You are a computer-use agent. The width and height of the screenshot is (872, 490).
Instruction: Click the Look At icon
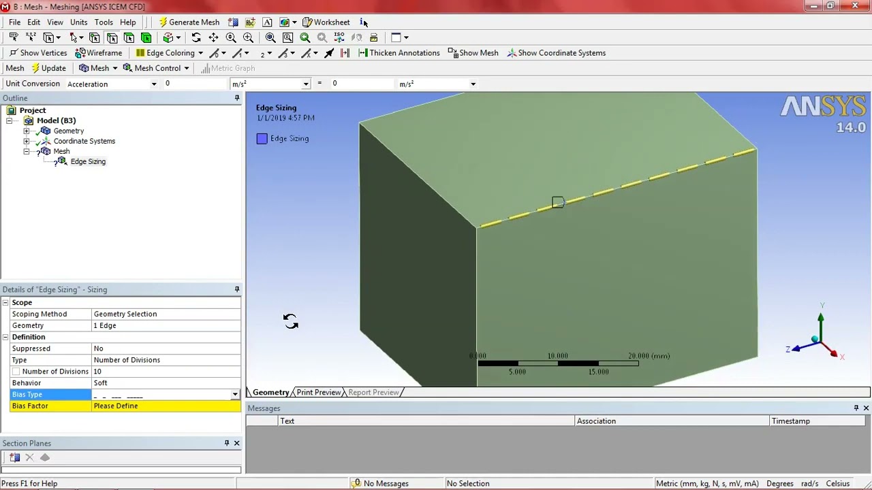356,37
